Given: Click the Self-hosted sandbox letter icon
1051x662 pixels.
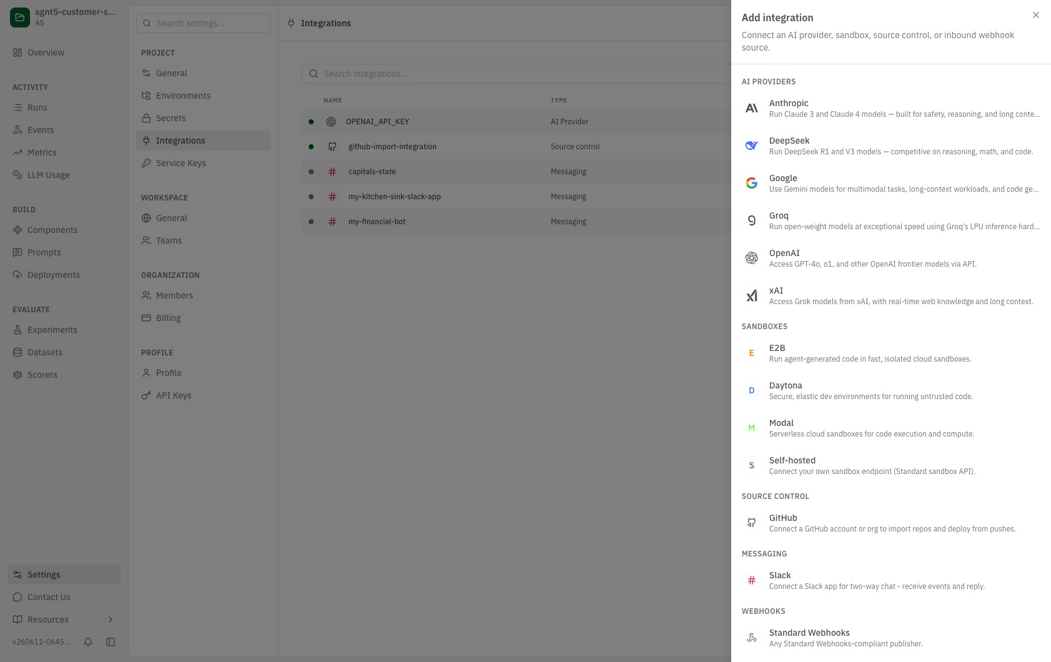Looking at the screenshot, I should pos(752,465).
